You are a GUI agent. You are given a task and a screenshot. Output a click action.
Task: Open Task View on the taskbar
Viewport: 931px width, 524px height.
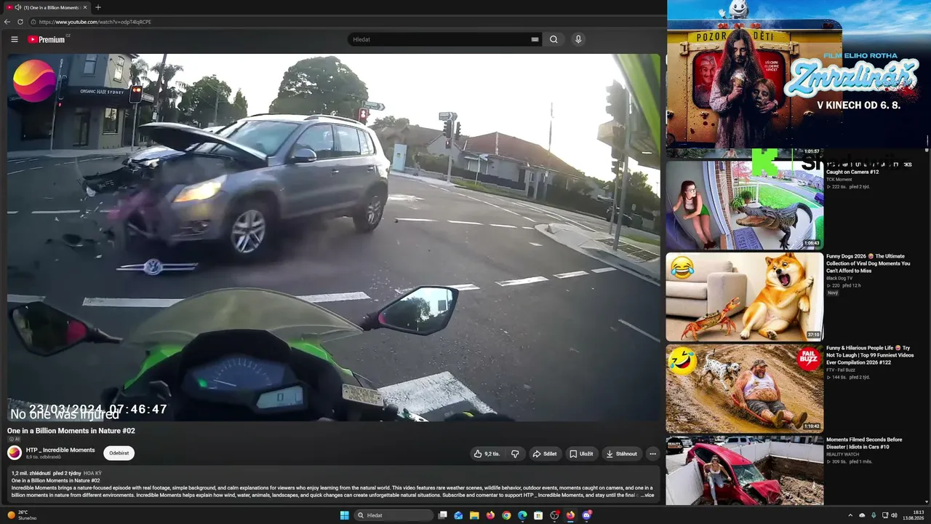442,515
